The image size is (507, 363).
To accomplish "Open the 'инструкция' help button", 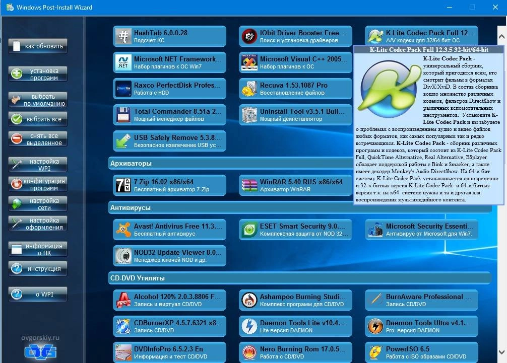I will coord(38,269).
